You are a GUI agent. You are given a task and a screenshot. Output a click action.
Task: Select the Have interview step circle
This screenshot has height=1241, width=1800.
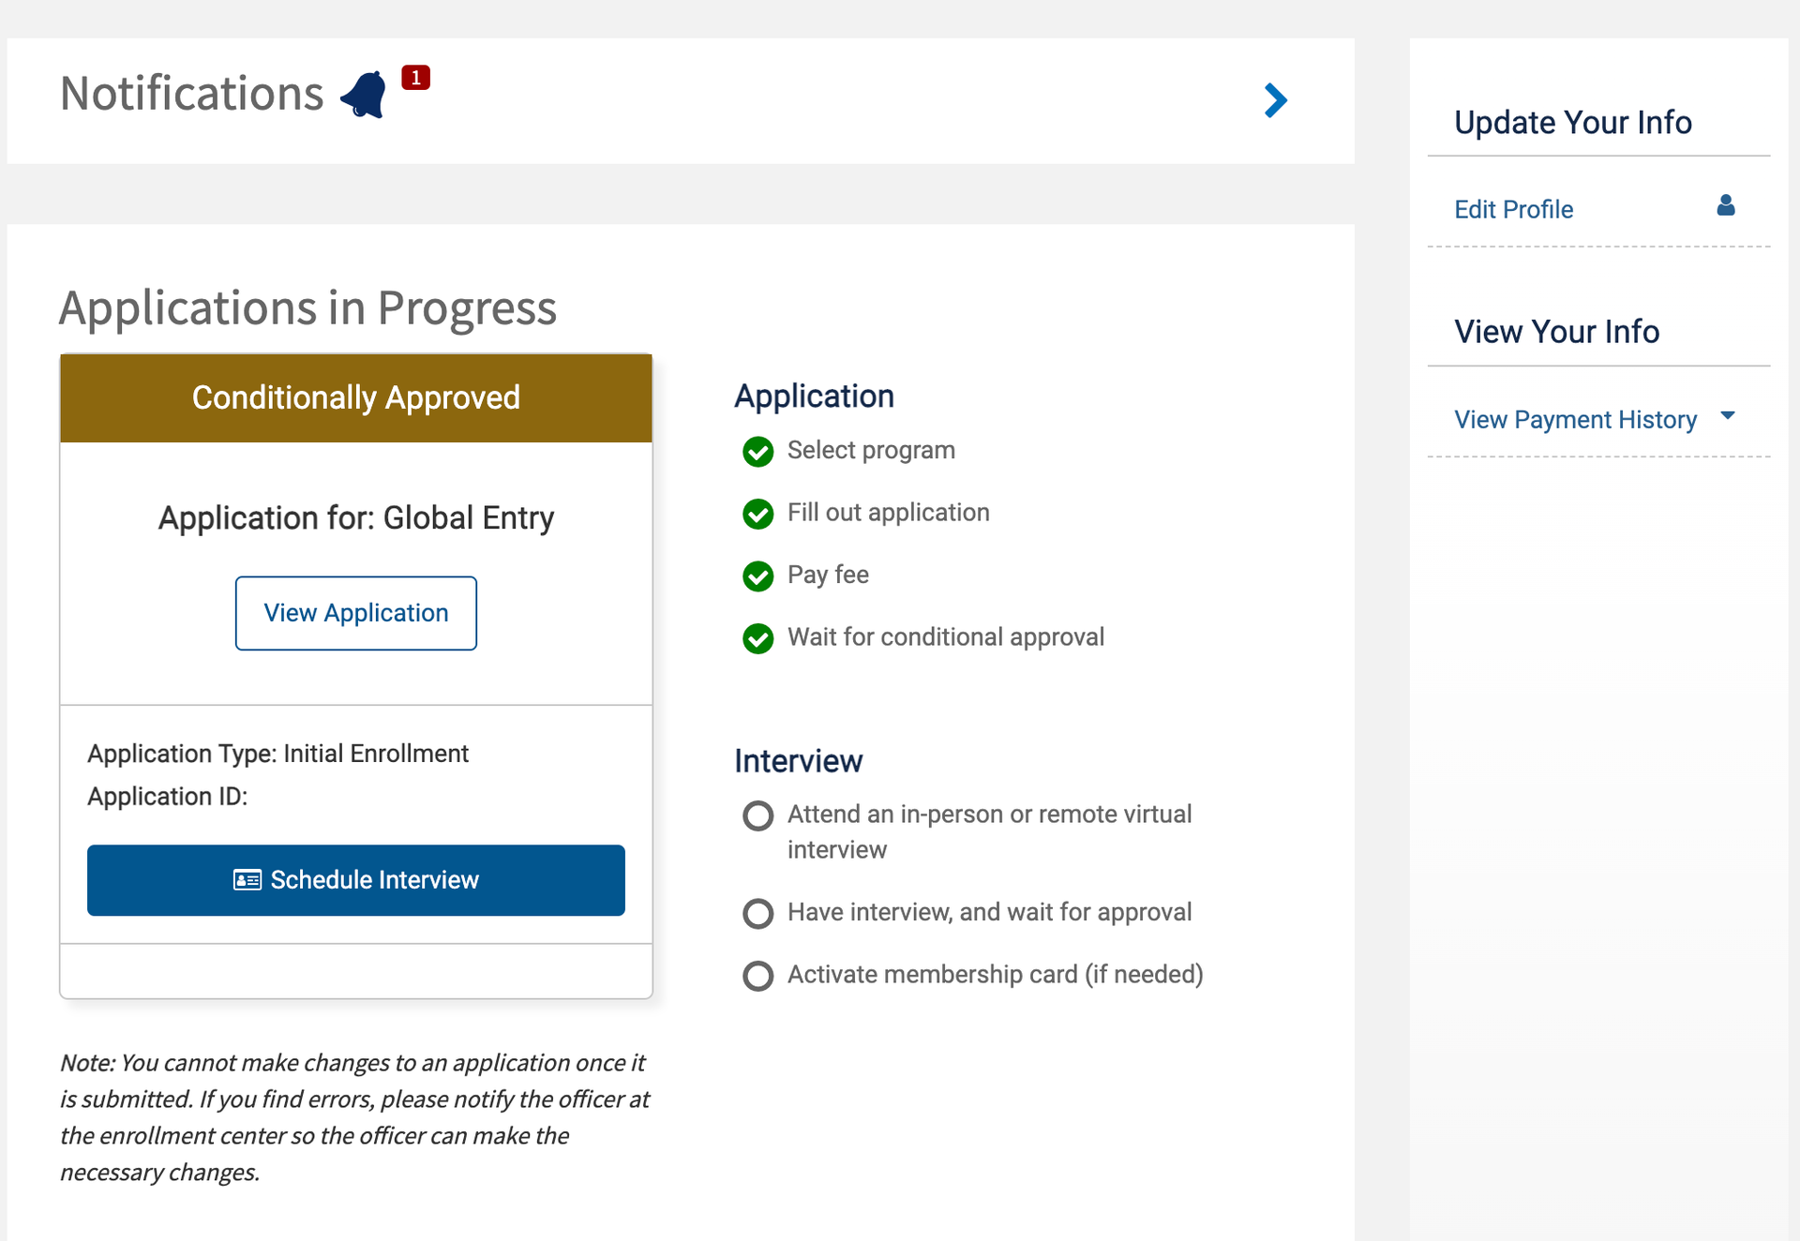(757, 913)
